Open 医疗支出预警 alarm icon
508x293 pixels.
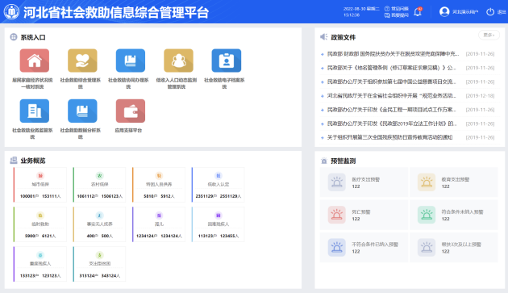[336, 182]
